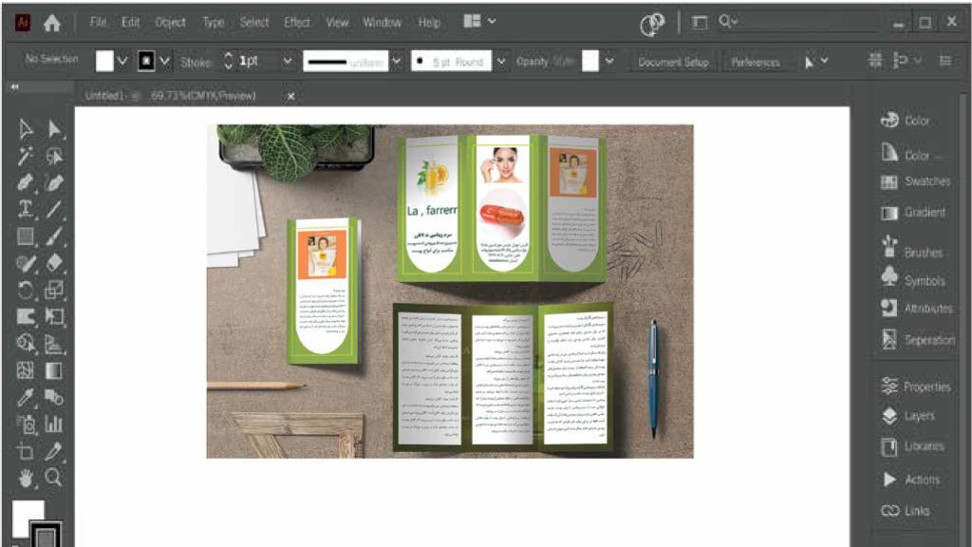The height and width of the screenshot is (547, 972).
Task: Open the Effect menu
Action: (297, 23)
